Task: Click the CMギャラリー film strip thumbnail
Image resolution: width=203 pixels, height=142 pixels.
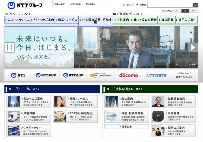Action: coord(14,131)
